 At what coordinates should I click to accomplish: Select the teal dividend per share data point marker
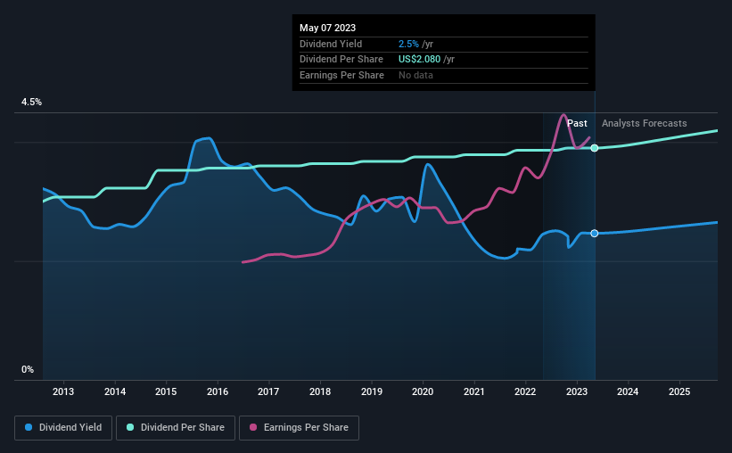click(595, 148)
